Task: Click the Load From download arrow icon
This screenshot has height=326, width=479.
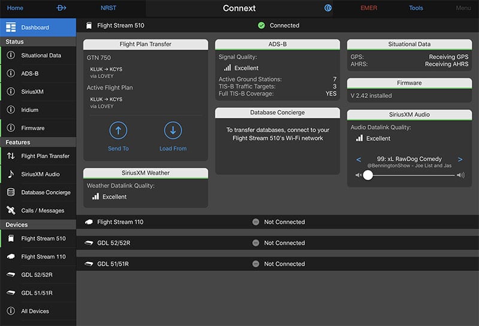Action: [x=173, y=130]
